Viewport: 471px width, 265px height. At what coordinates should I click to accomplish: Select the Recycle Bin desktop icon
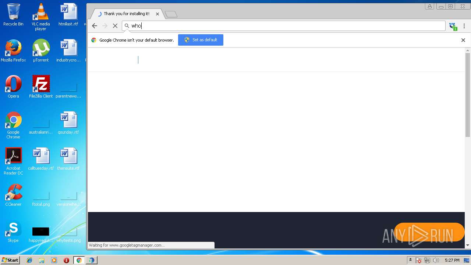pos(13,15)
